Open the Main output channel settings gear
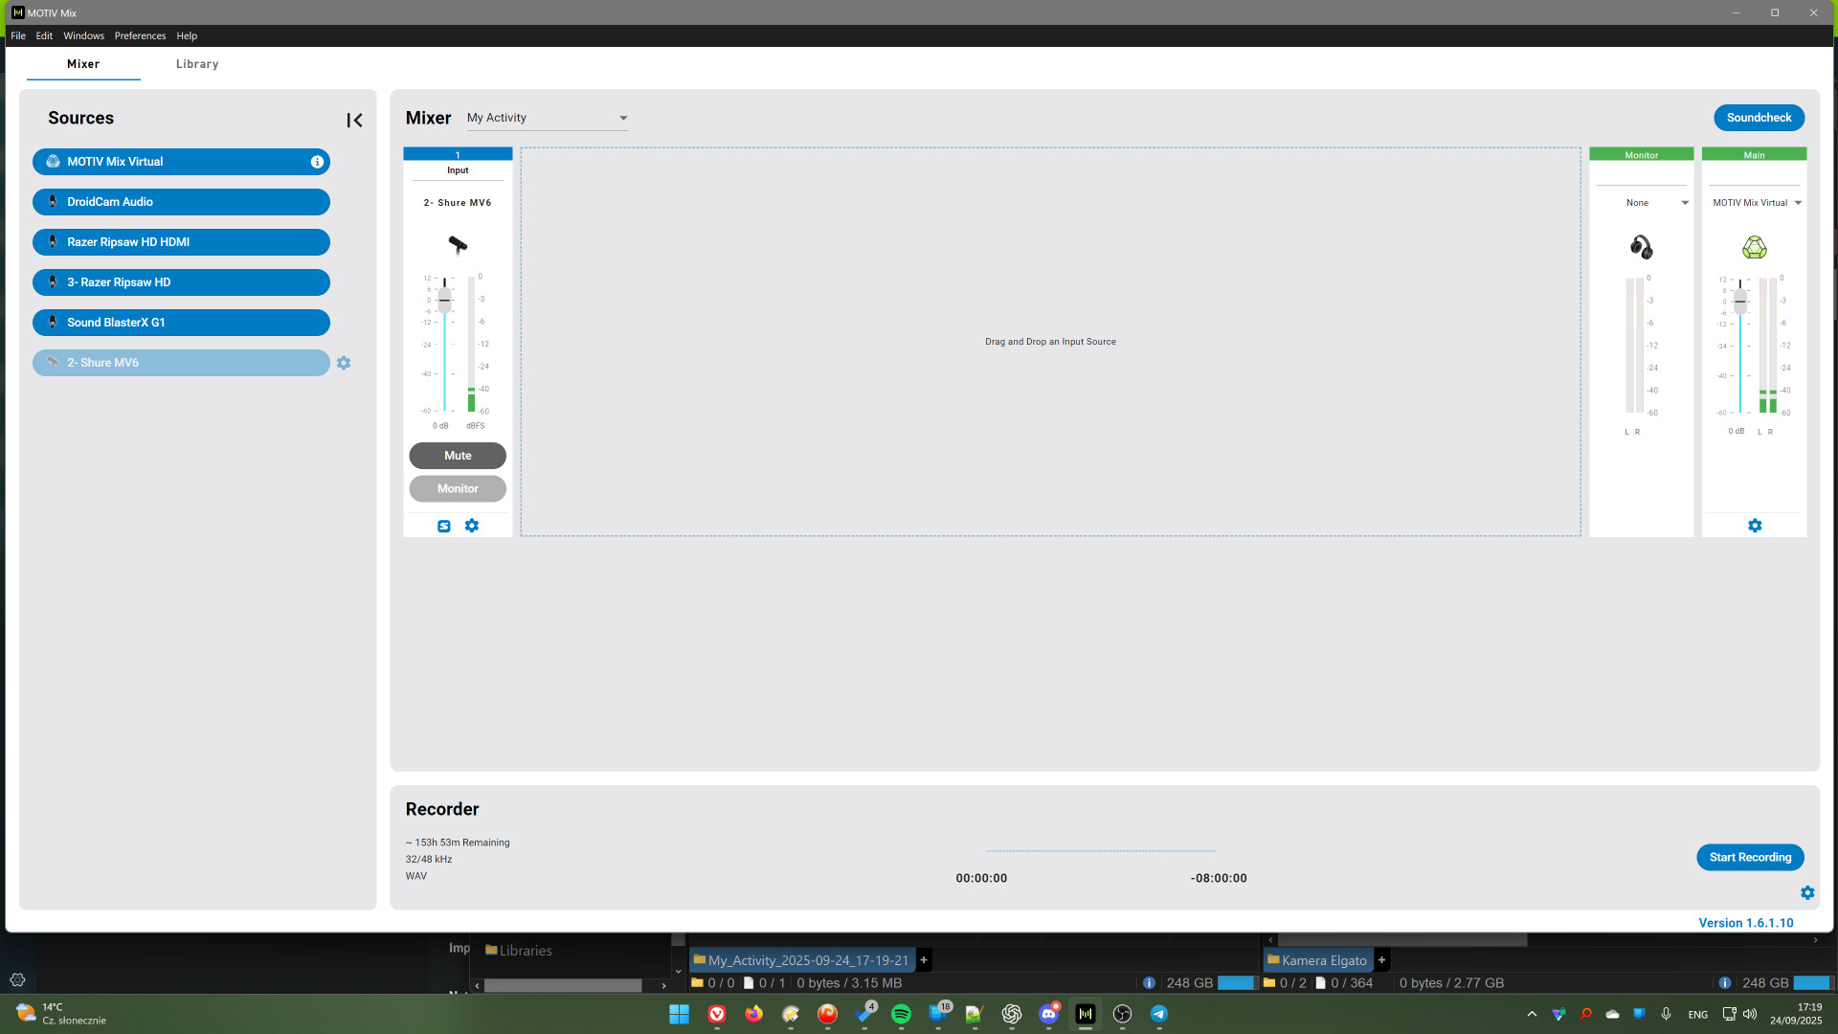The height and width of the screenshot is (1034, 1838). 1755,526
